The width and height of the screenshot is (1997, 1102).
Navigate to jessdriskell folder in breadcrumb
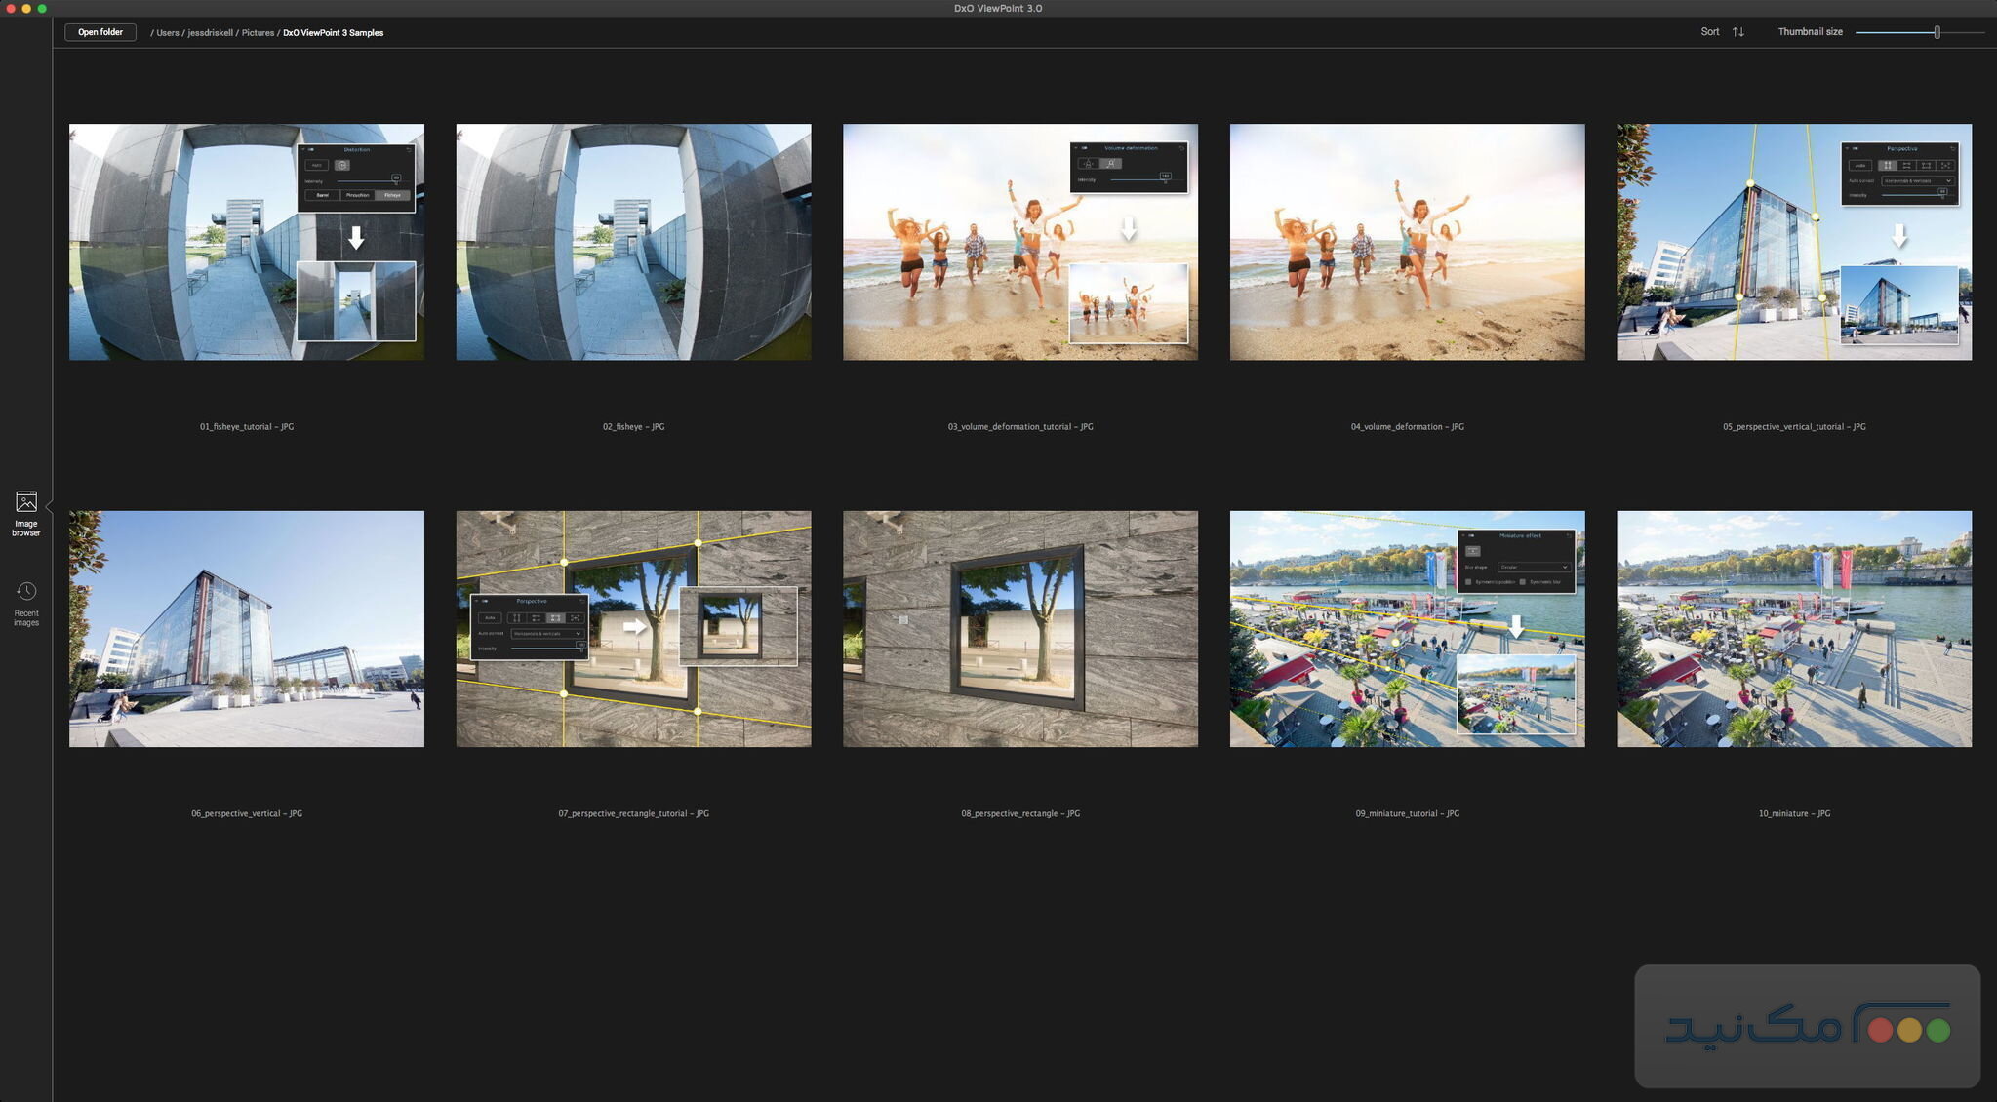210,33
